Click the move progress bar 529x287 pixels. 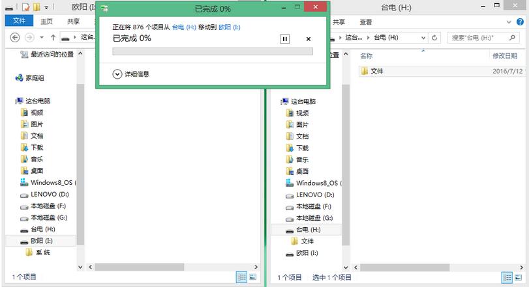coord(213,51)
